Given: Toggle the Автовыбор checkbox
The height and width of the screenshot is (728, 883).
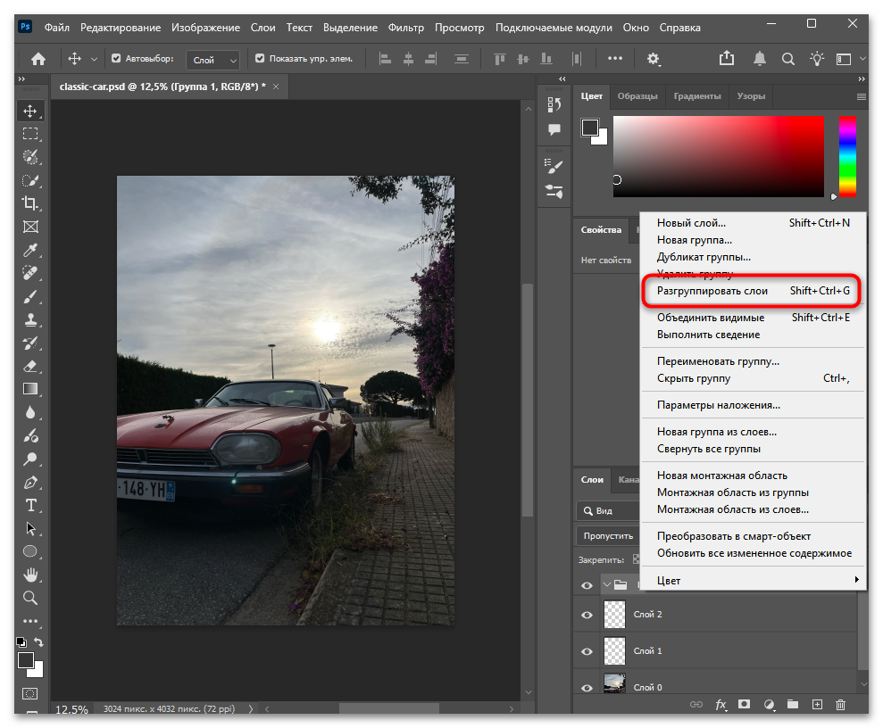Looking at the screenshot, I should pos(116,59).
